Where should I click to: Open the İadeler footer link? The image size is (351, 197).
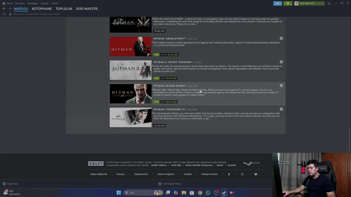tap(220, 165)
